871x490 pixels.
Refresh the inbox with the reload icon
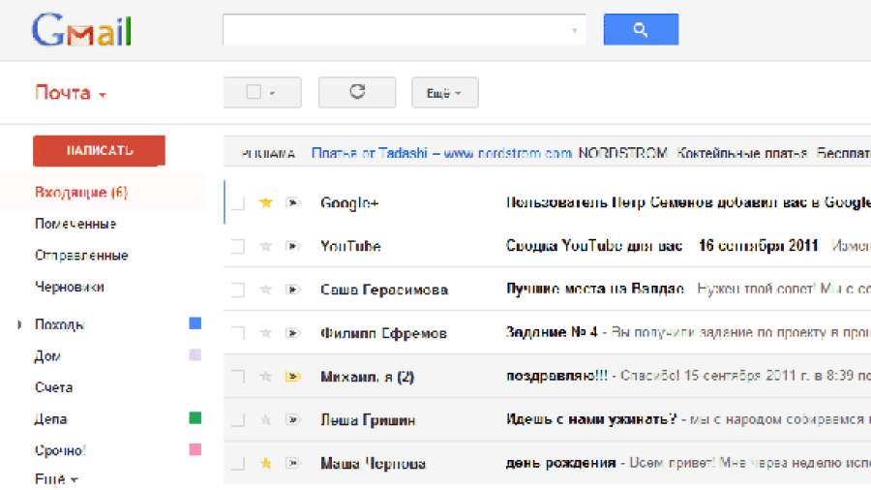click(x=357, y=92)
